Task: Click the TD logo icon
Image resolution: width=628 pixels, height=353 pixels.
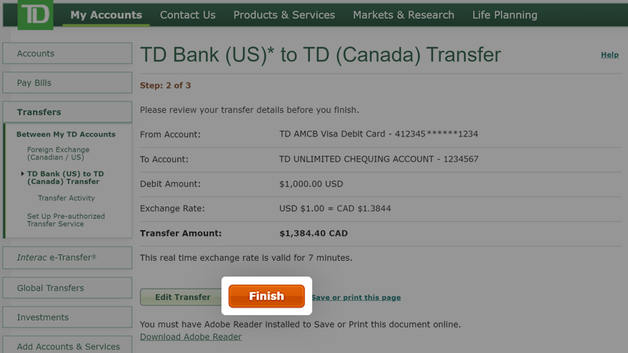Action: coord(35,15)
